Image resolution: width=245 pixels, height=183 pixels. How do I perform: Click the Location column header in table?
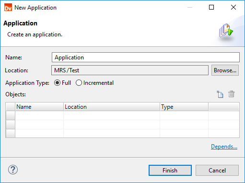[x=112, y=107]
